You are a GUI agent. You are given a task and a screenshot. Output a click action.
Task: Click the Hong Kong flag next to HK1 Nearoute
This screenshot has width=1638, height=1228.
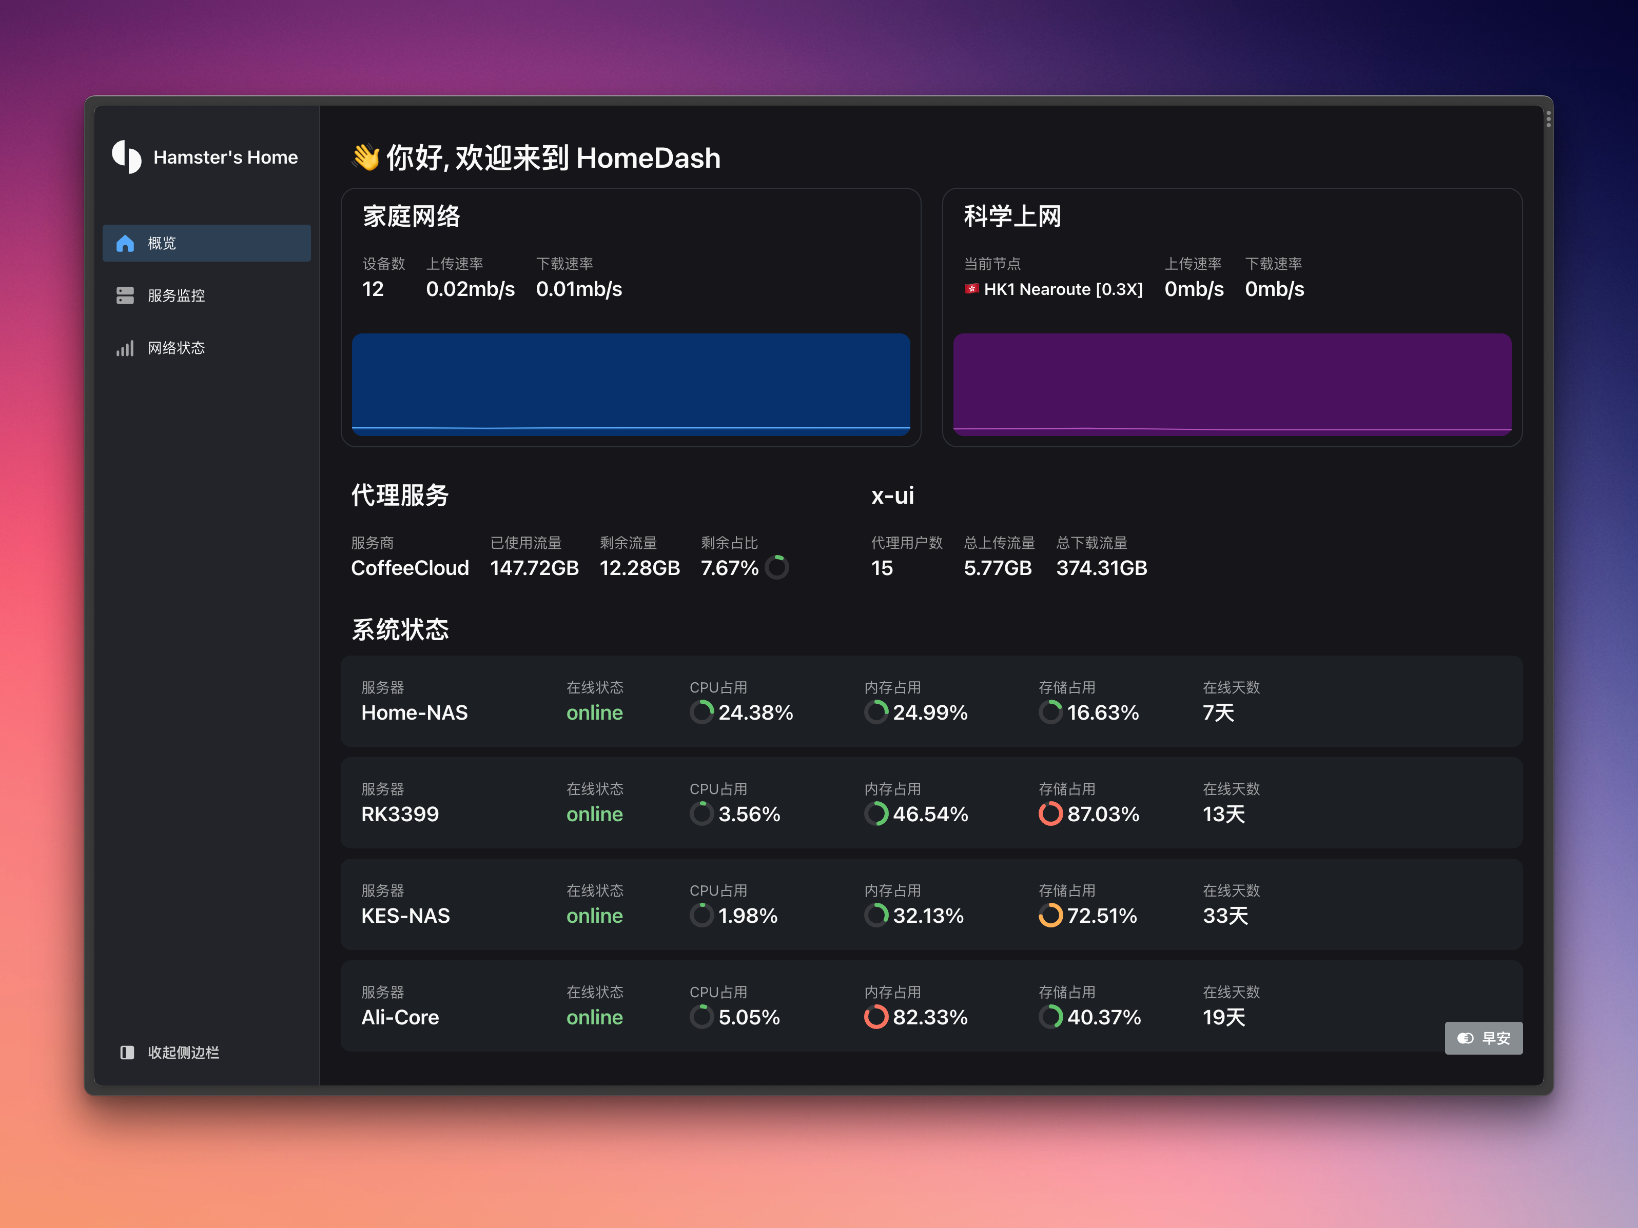(x=971, y=289)
